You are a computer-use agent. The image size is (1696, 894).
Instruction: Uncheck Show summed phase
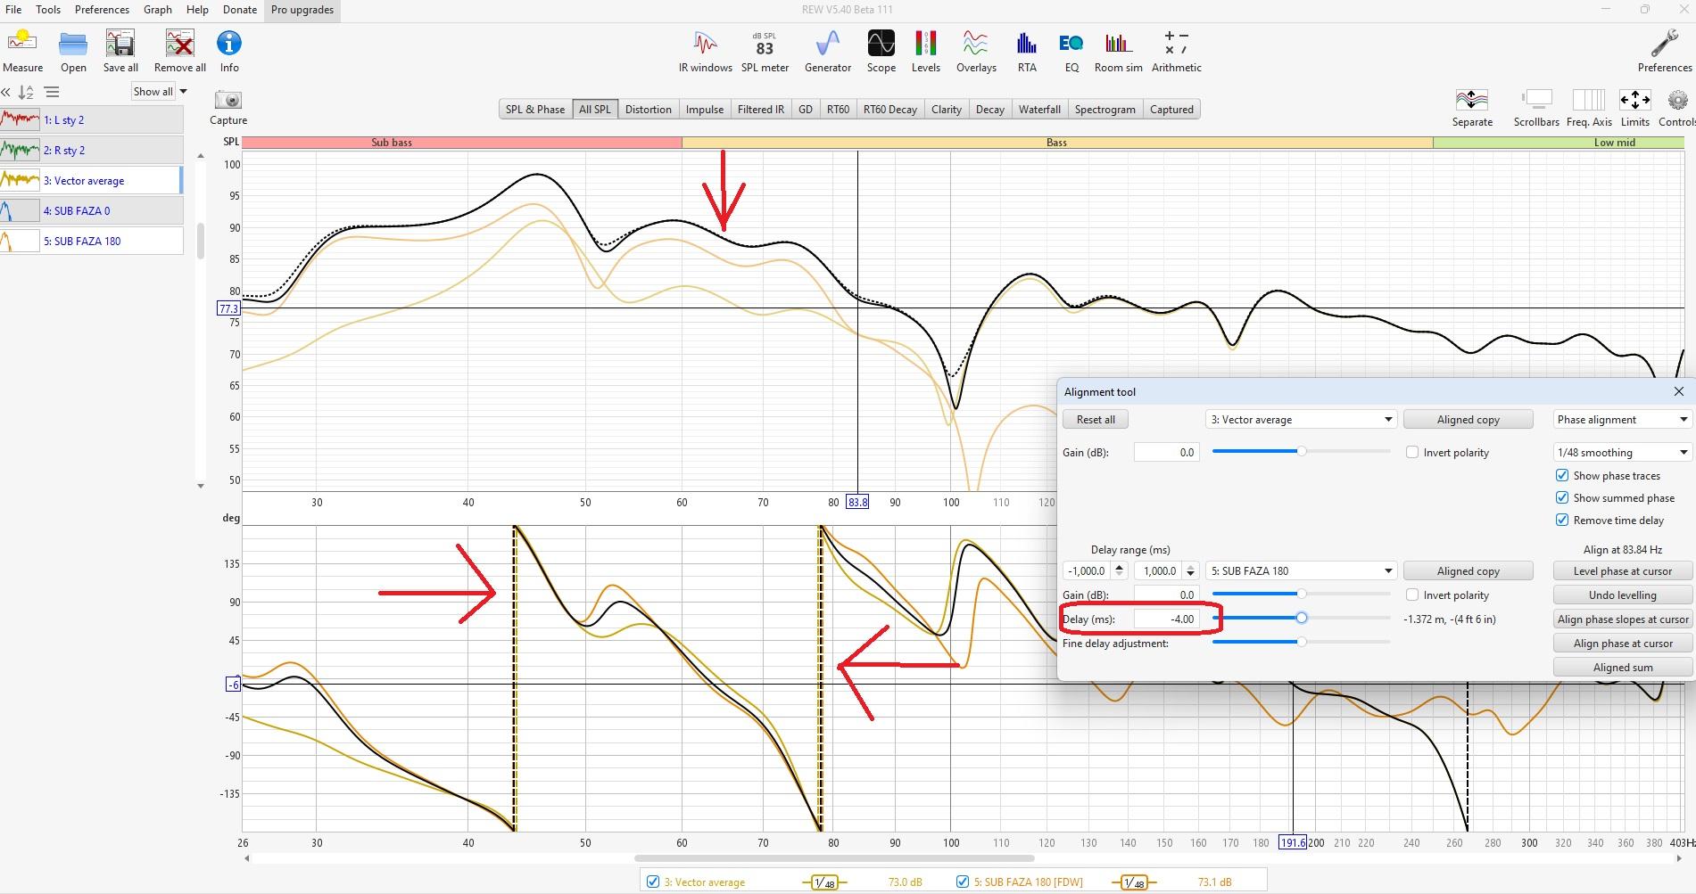pyautogui.click(x=1562, y=498)
